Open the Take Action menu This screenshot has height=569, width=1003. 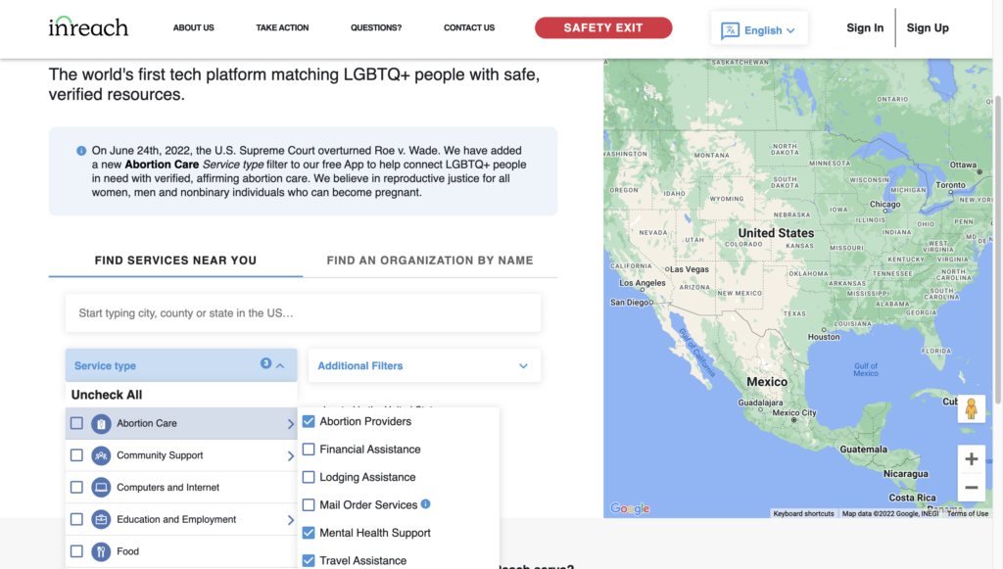282,27
